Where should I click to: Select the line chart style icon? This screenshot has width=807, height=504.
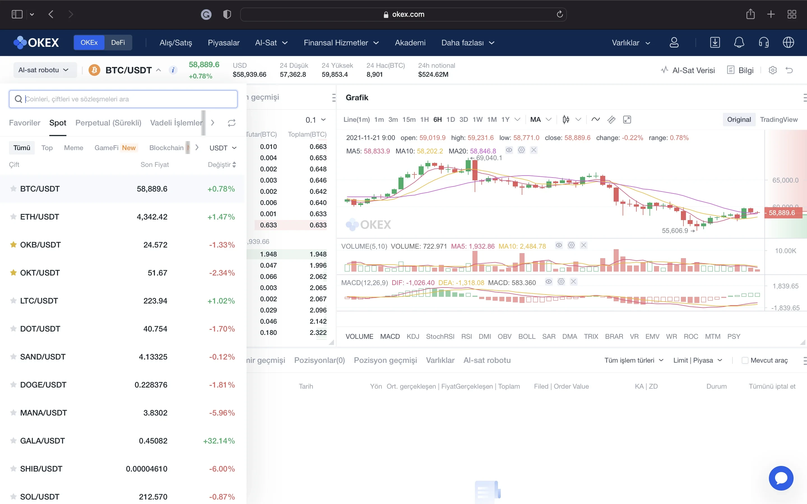click(x=595, y=119)
